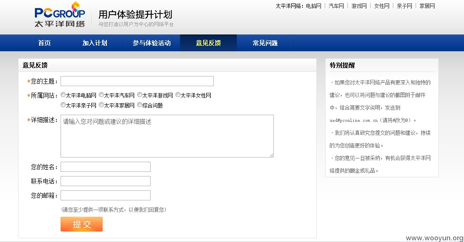Screen dimensions: 464x242
Task: Pick the 太平洋亲子网 radio button
Action: pos(63,105)
